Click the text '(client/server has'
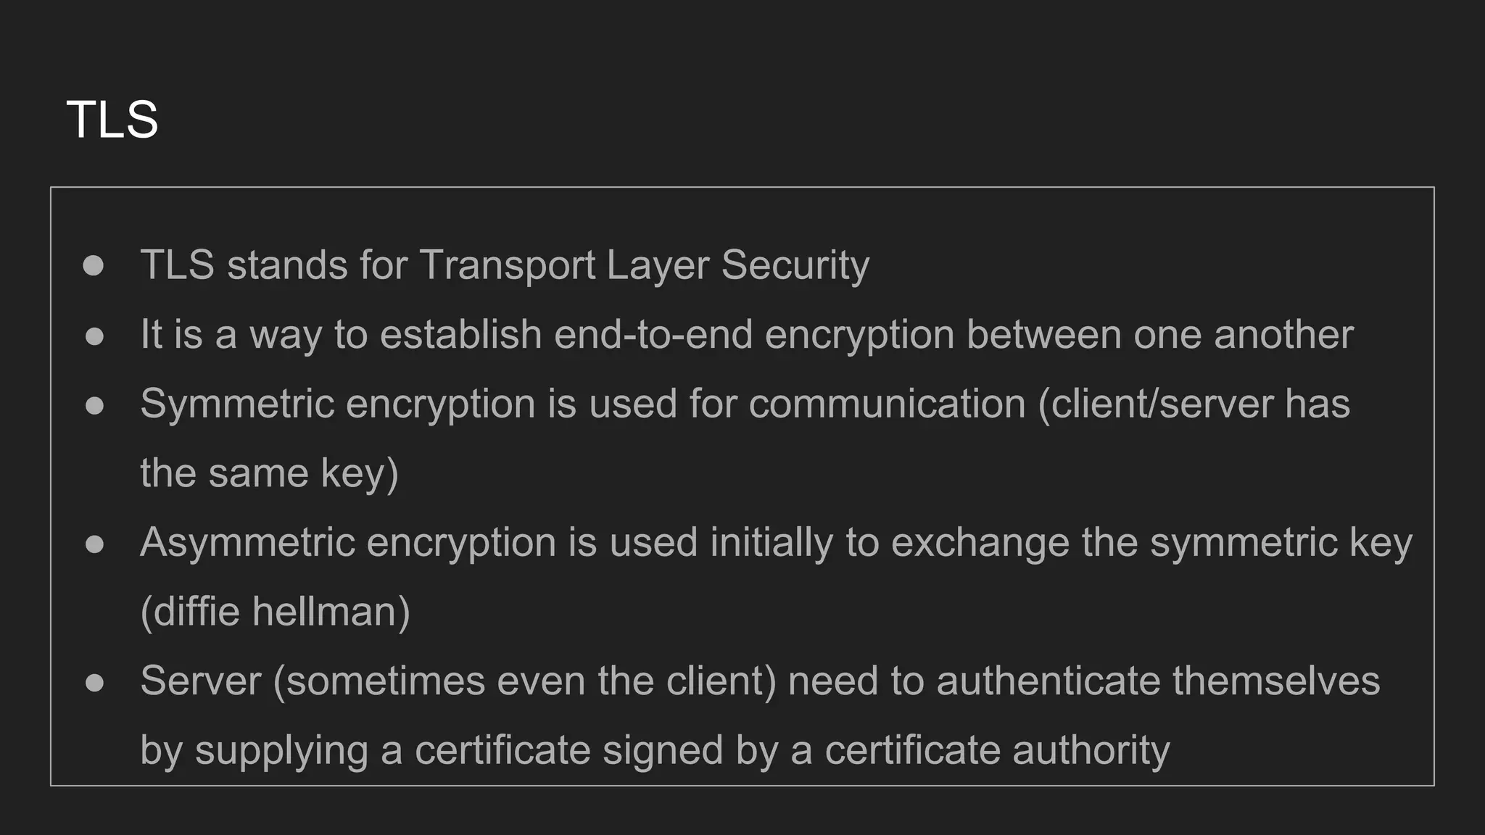Screen dimensions: 1485x835 [1194, 404]
